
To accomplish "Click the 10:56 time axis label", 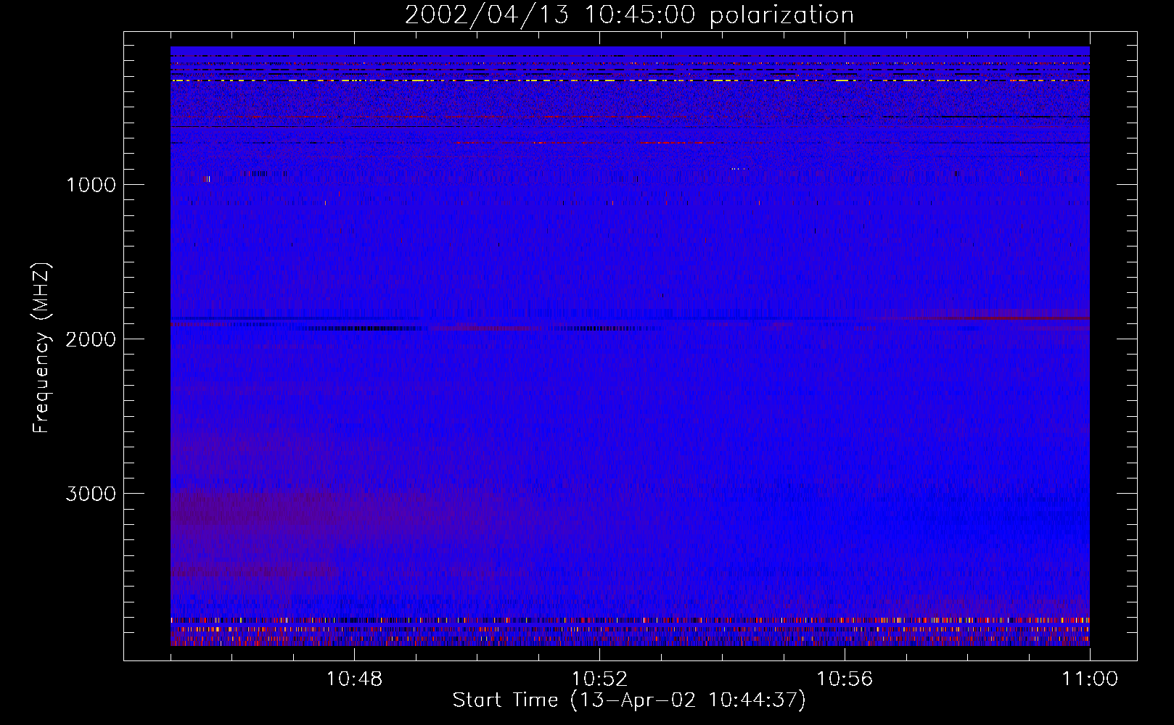I will pos(845,679).
